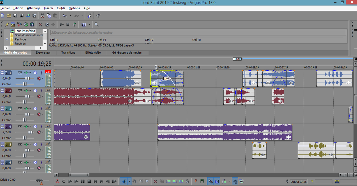This screenshot has height=186, width=357.
Task: Click the tag entry field for media markers
Action: [198, 32]
